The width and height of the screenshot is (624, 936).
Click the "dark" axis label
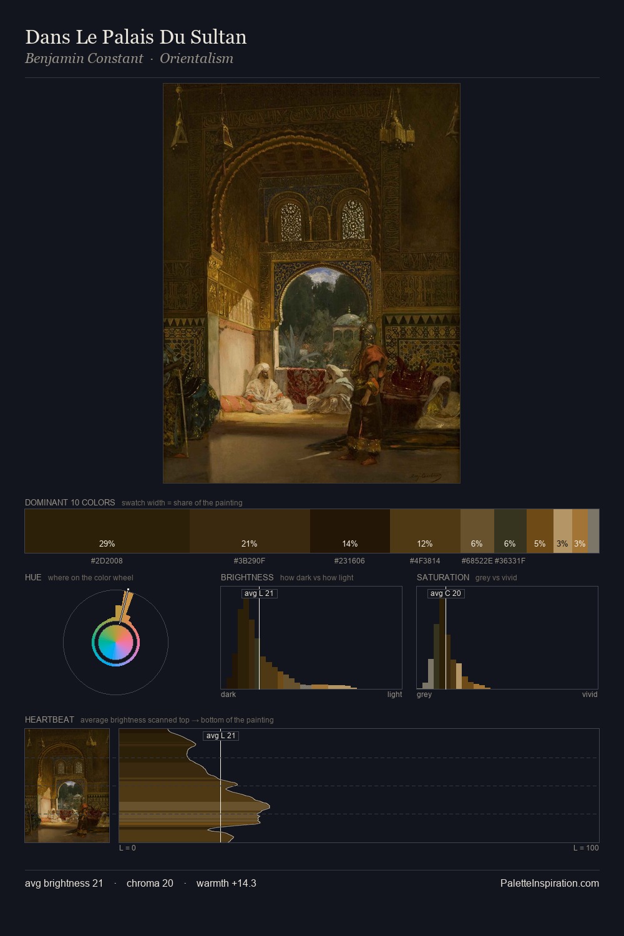[x=228, y=695]
